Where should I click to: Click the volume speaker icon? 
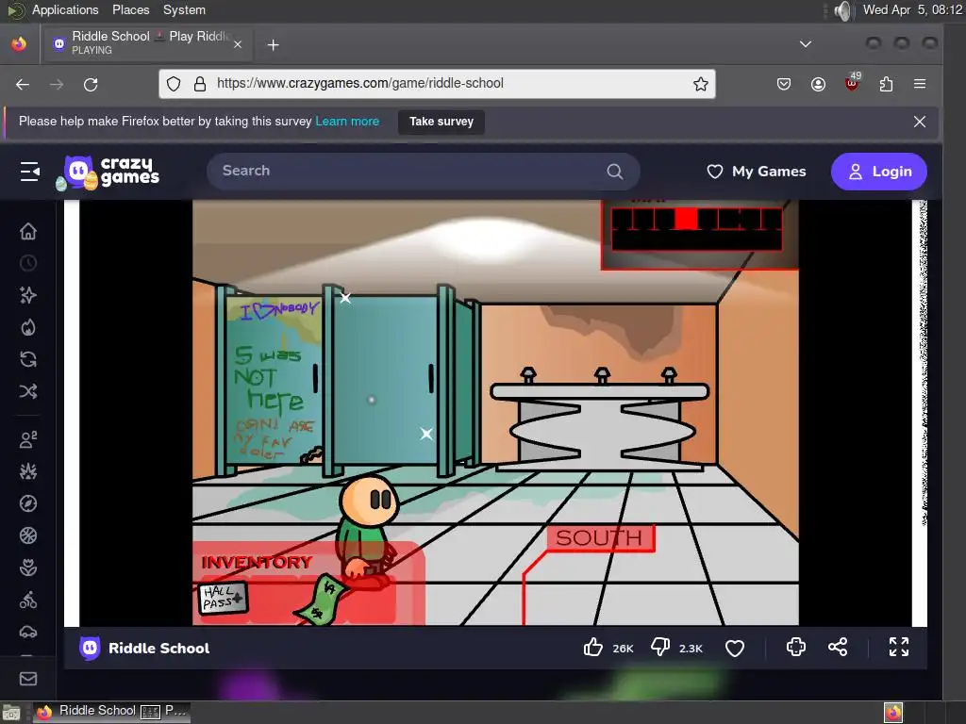click(842, 10)
